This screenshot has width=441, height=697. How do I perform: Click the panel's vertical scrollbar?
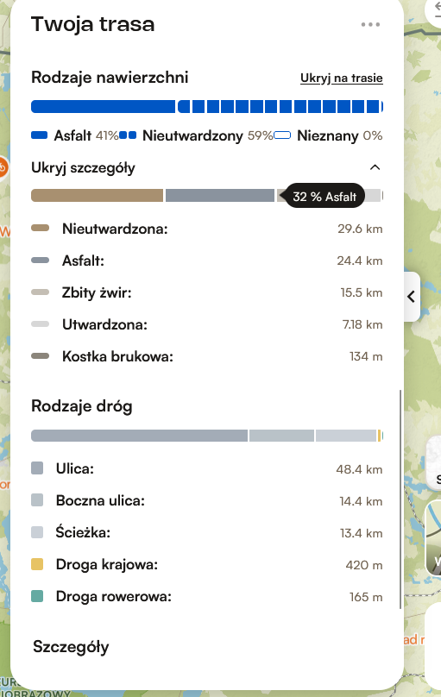coord(400,499)
